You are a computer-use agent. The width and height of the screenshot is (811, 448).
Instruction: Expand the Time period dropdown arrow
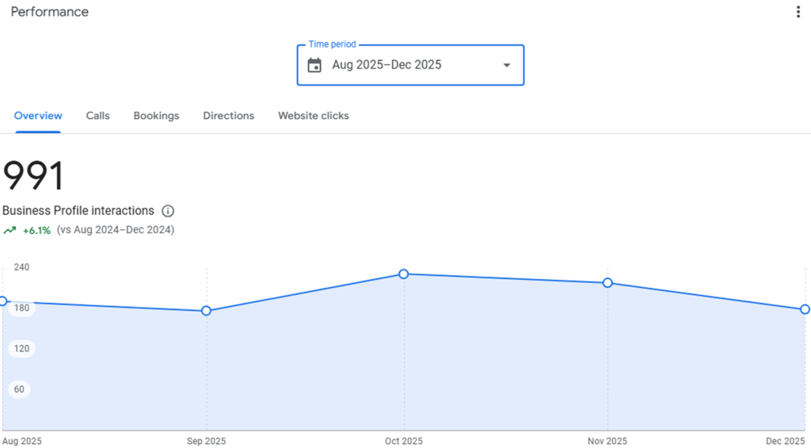[507, 65]
